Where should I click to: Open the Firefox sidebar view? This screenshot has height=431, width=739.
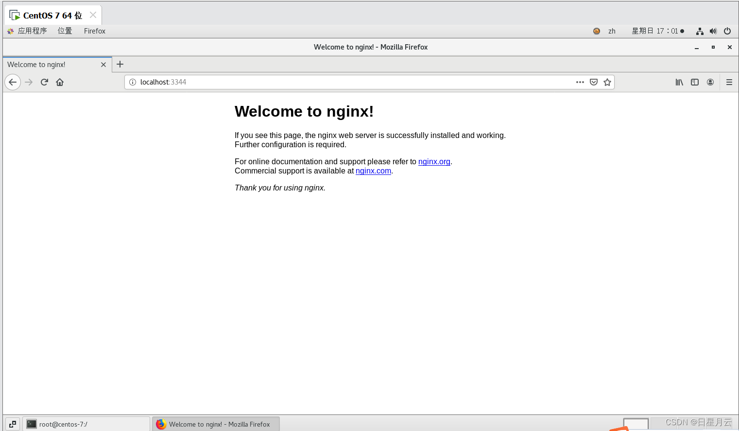tap(694, 82)
